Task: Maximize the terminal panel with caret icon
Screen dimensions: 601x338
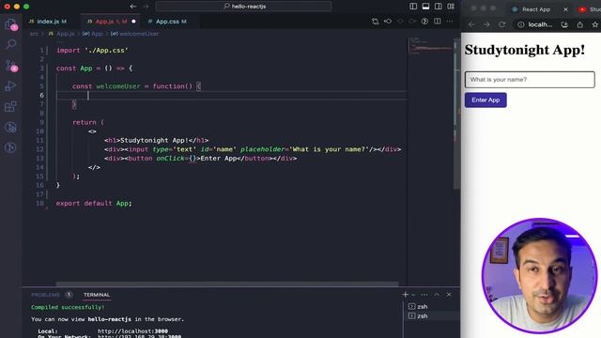Action: coord(437,294)
